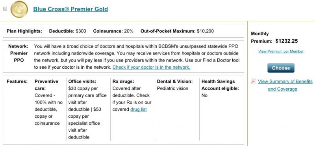Open the covered drug list link
The width and height of the screenshot is (315, 146).
pyautogui.click(x=139, y=109)
